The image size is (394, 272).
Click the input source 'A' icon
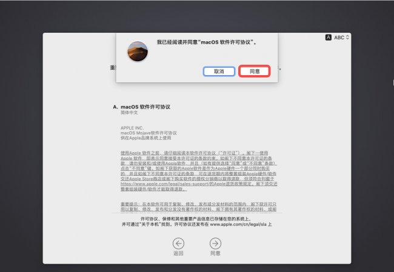pyautogui.click(x=329, y=38)
